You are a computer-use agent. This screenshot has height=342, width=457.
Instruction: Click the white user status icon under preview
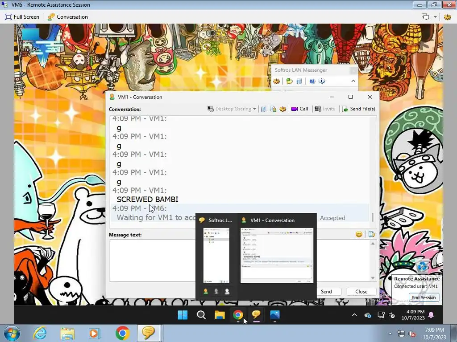pyautogui.click(x=227, y=291)
